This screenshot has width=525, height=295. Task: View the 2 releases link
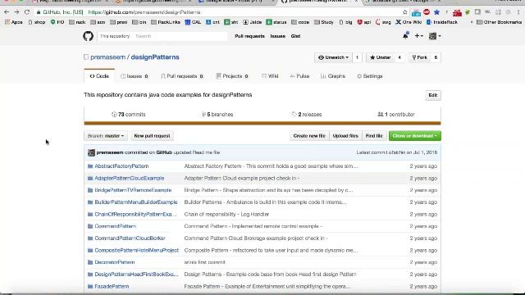[307, 115]
